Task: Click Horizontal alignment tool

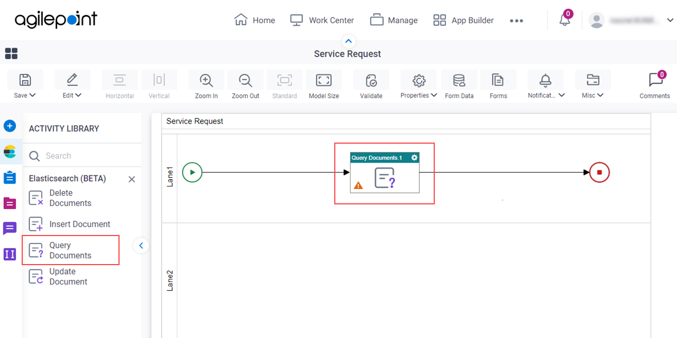Action: (x=120, y=84)
